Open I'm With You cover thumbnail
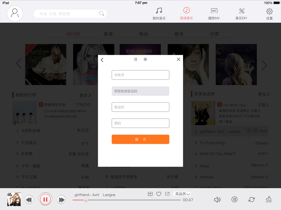Screen dimensions: 281x210 tap(203, 113)
